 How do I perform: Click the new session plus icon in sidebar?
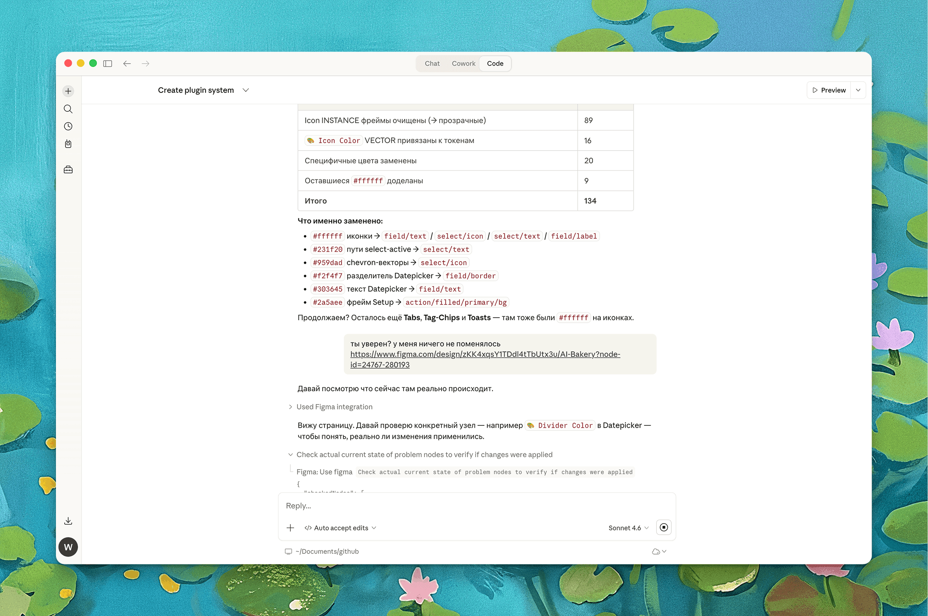click(x=68, y=91)
